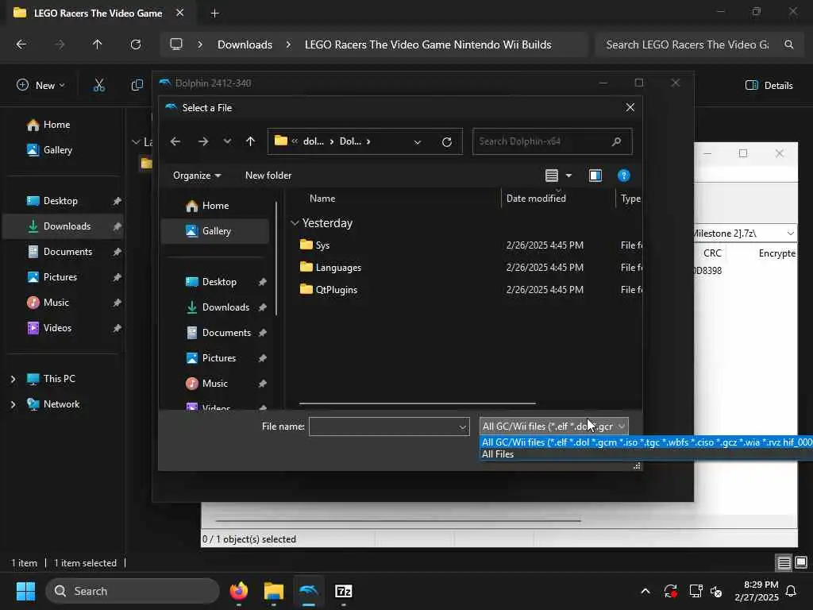Screen dimensions: 813x610
Task: Open recent locations chevron in file dialog
Action: point(227,141)
